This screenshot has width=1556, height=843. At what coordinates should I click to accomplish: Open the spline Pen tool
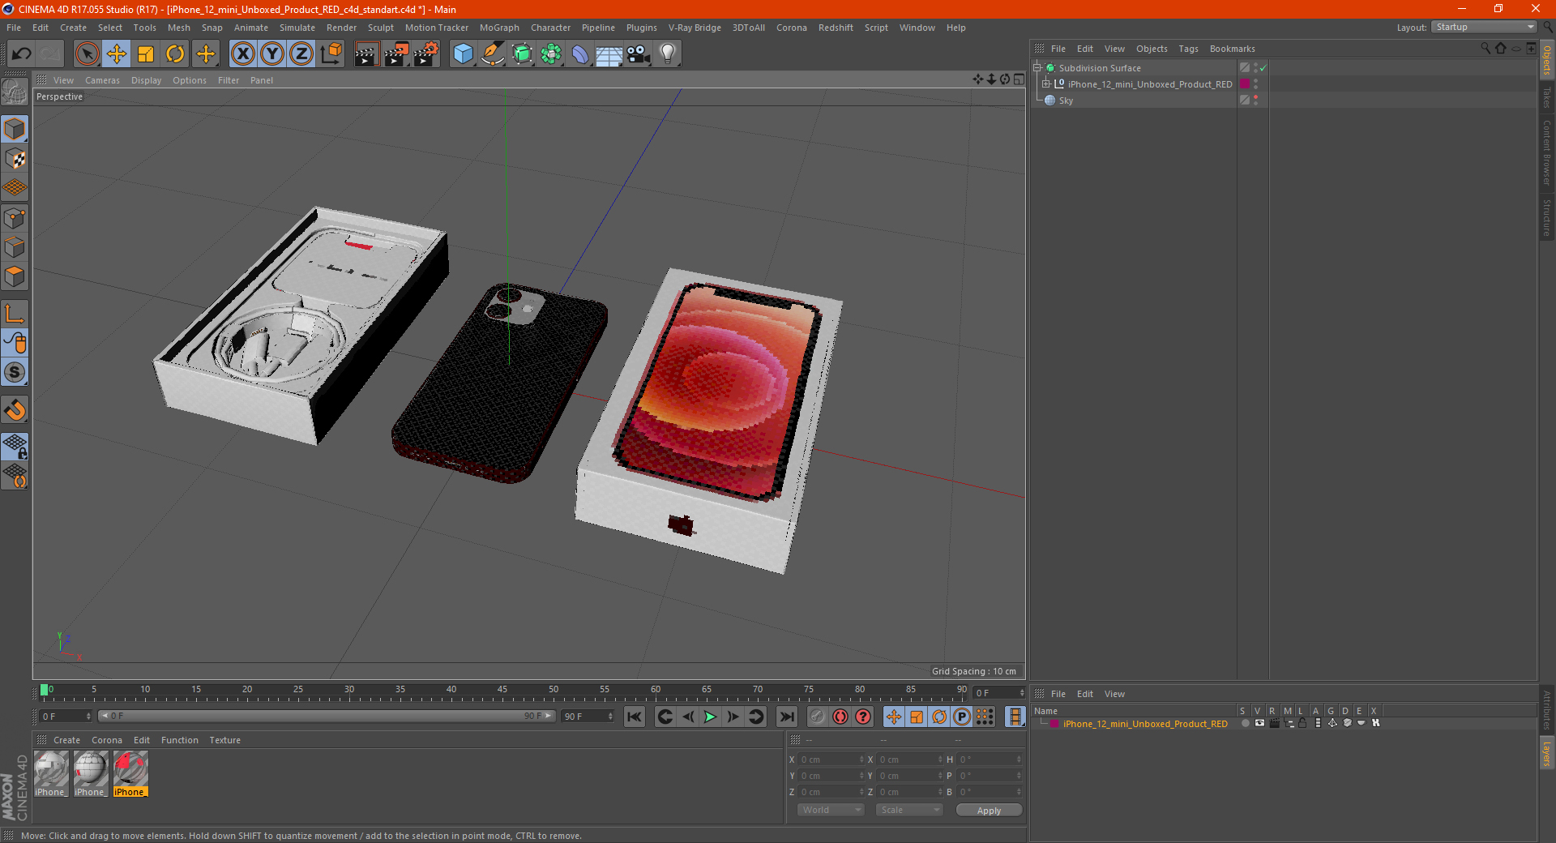493,54
